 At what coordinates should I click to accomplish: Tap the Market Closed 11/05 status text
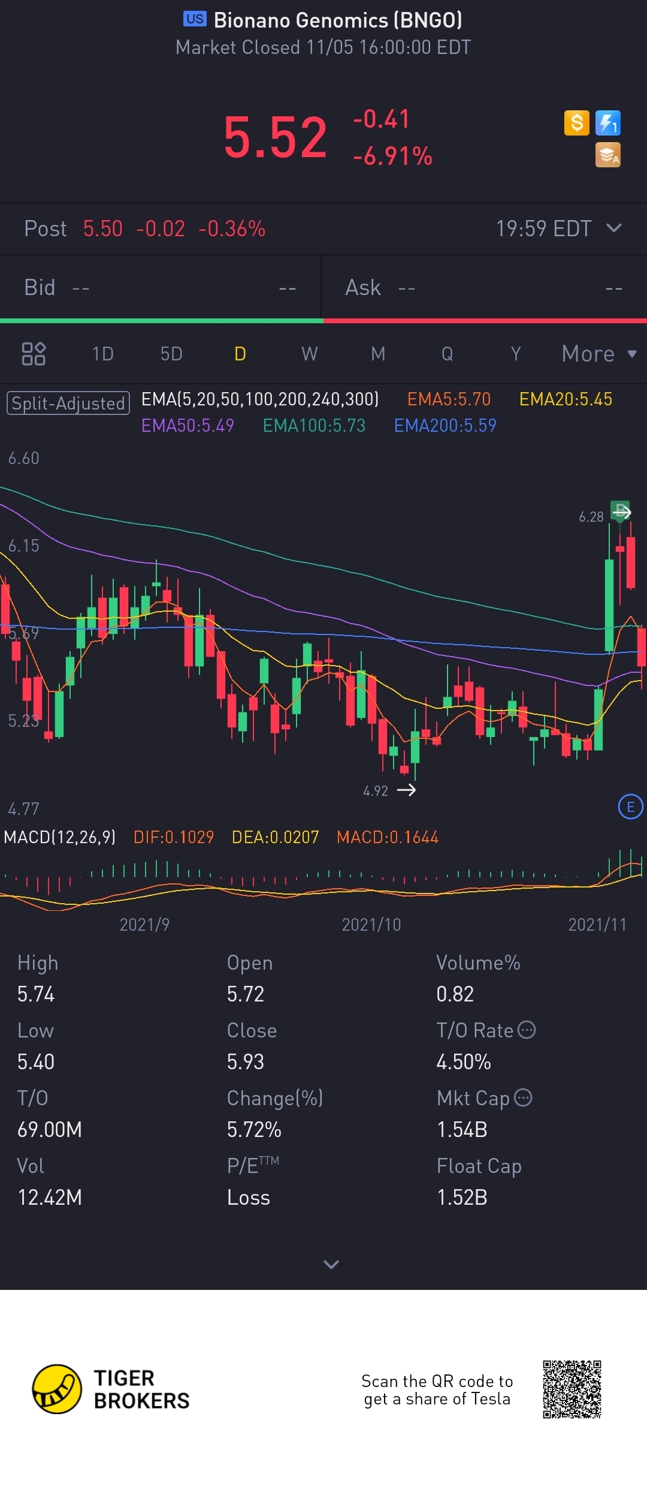tap(323, 47)
